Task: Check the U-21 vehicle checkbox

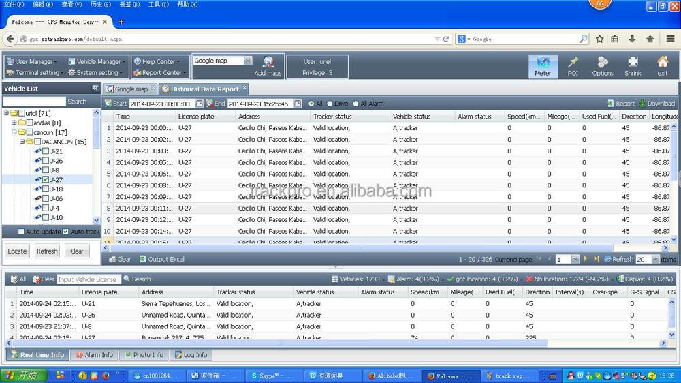Action: [x=46, y=151]
